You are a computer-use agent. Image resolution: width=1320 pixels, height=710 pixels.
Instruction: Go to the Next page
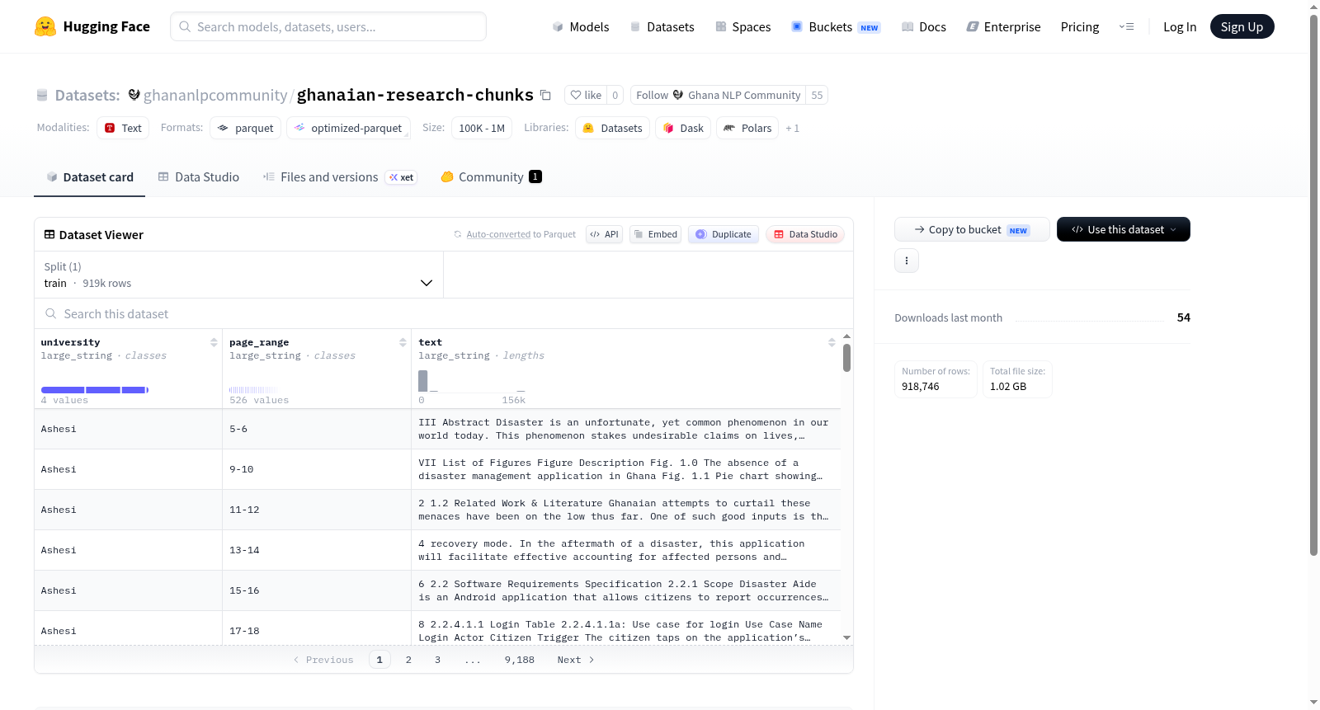click(x=576, y=660)
